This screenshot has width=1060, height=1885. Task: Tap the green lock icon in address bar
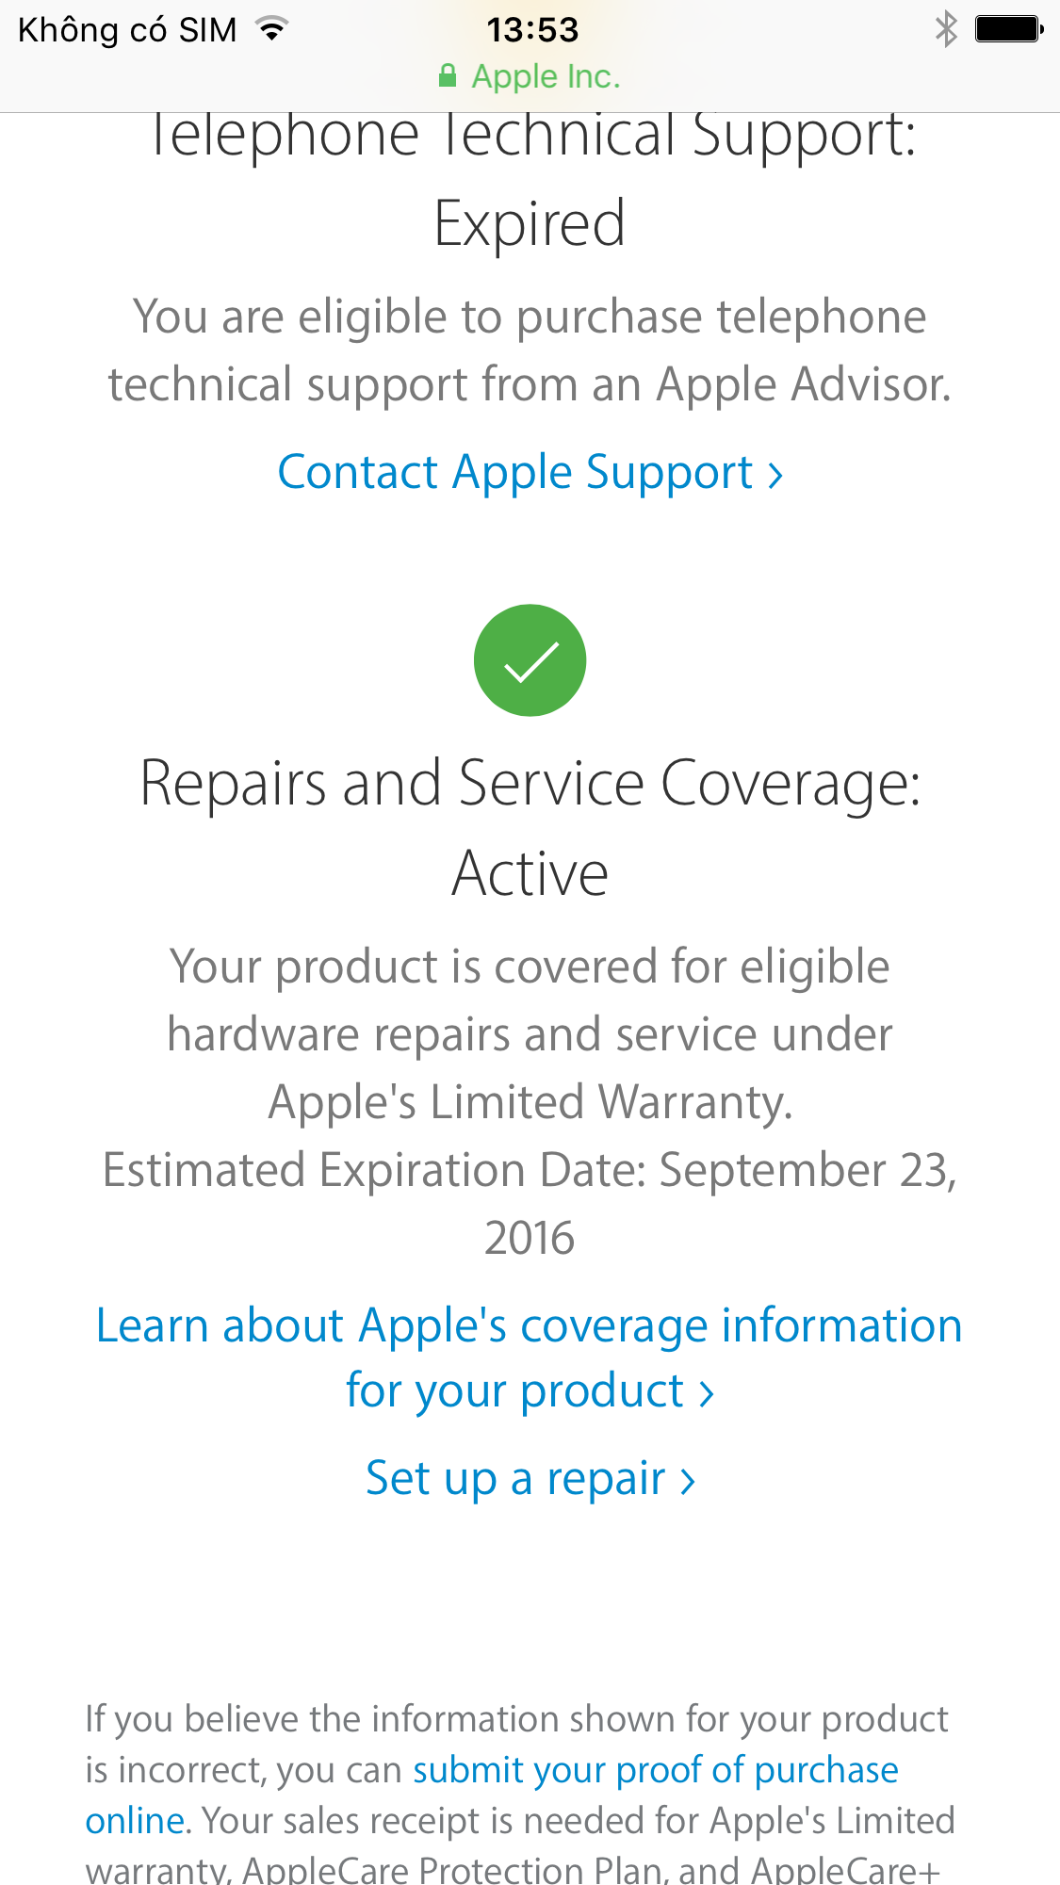[x=448, y=76]
